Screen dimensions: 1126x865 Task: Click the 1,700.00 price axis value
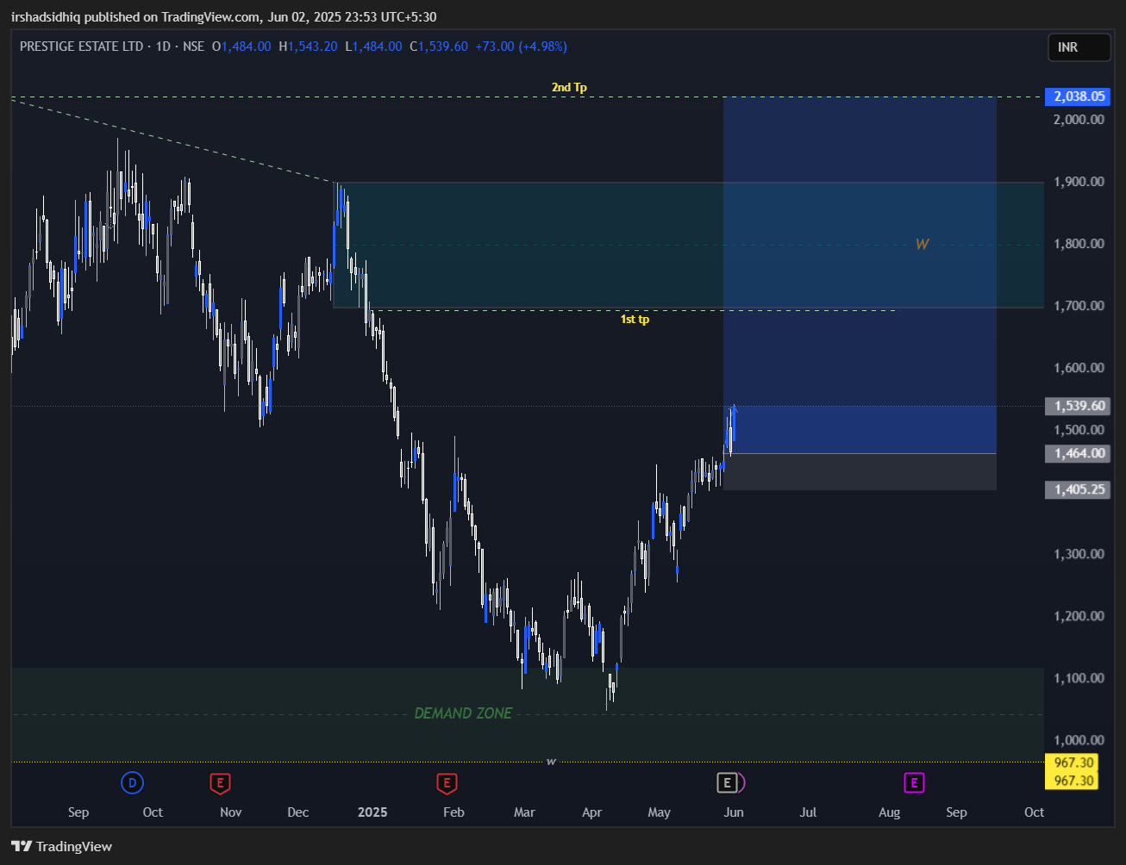pyautogui.click(x=1079, y=306)
